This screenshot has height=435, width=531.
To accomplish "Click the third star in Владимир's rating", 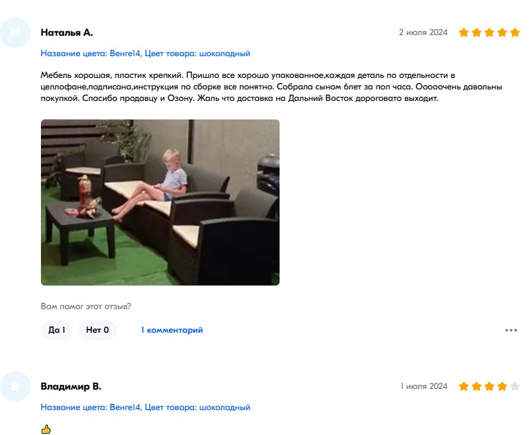I will [489, 386].
